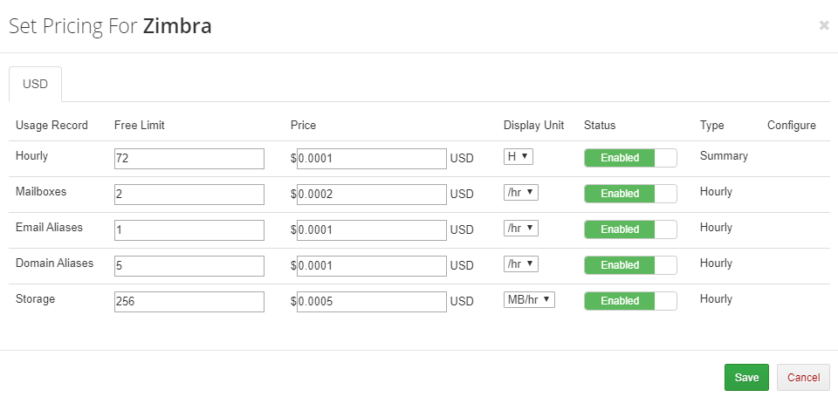This screenshot has height=397, width=838.
Task: Select the Domain Aliases free limit field
Action: 189,266
